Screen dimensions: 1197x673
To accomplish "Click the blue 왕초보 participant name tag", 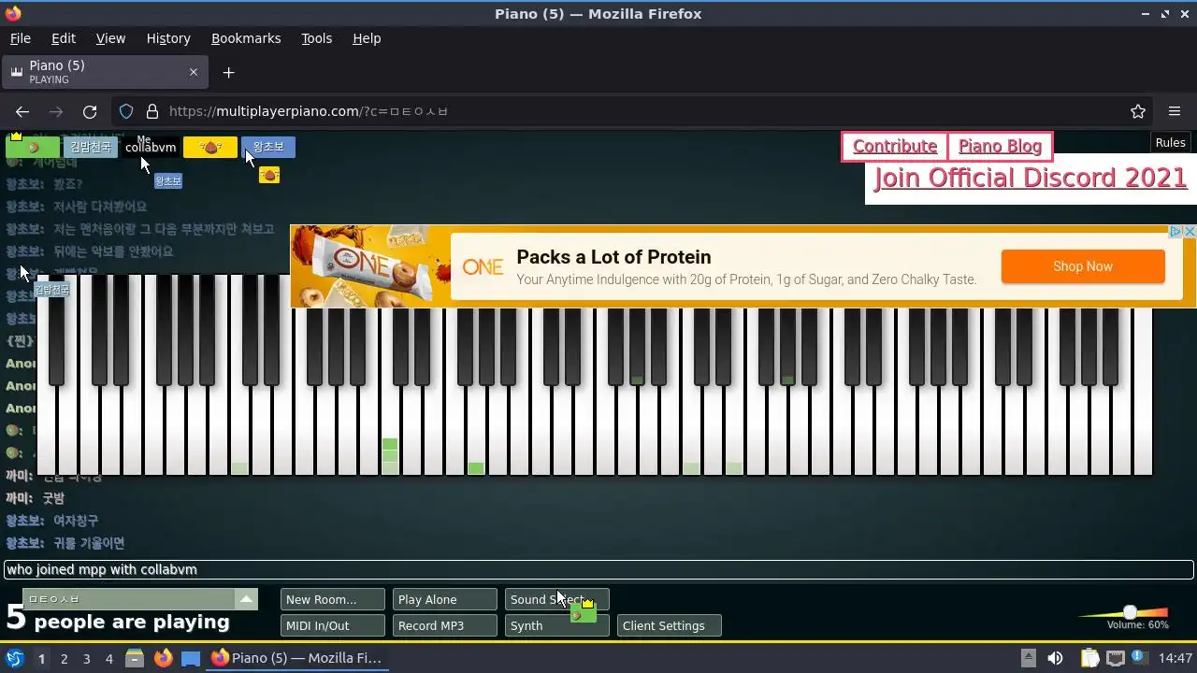I will (268, 147).
